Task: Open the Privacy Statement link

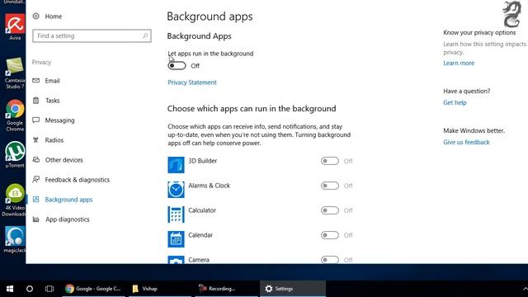Action: (192, 82)
